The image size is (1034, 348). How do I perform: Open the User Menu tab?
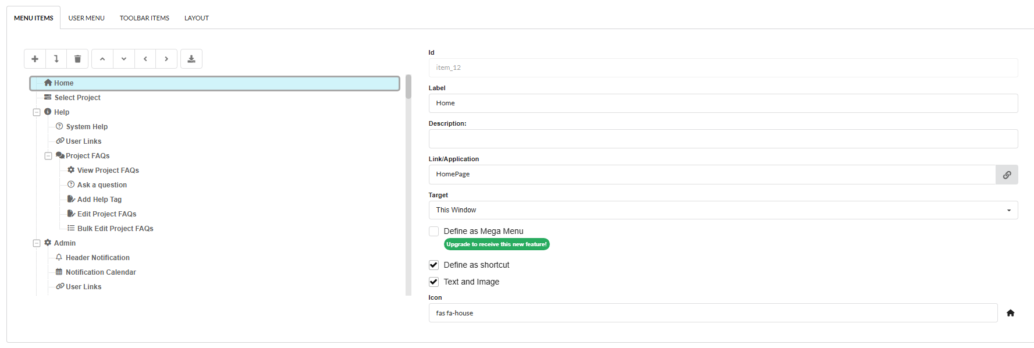[87, 18]
